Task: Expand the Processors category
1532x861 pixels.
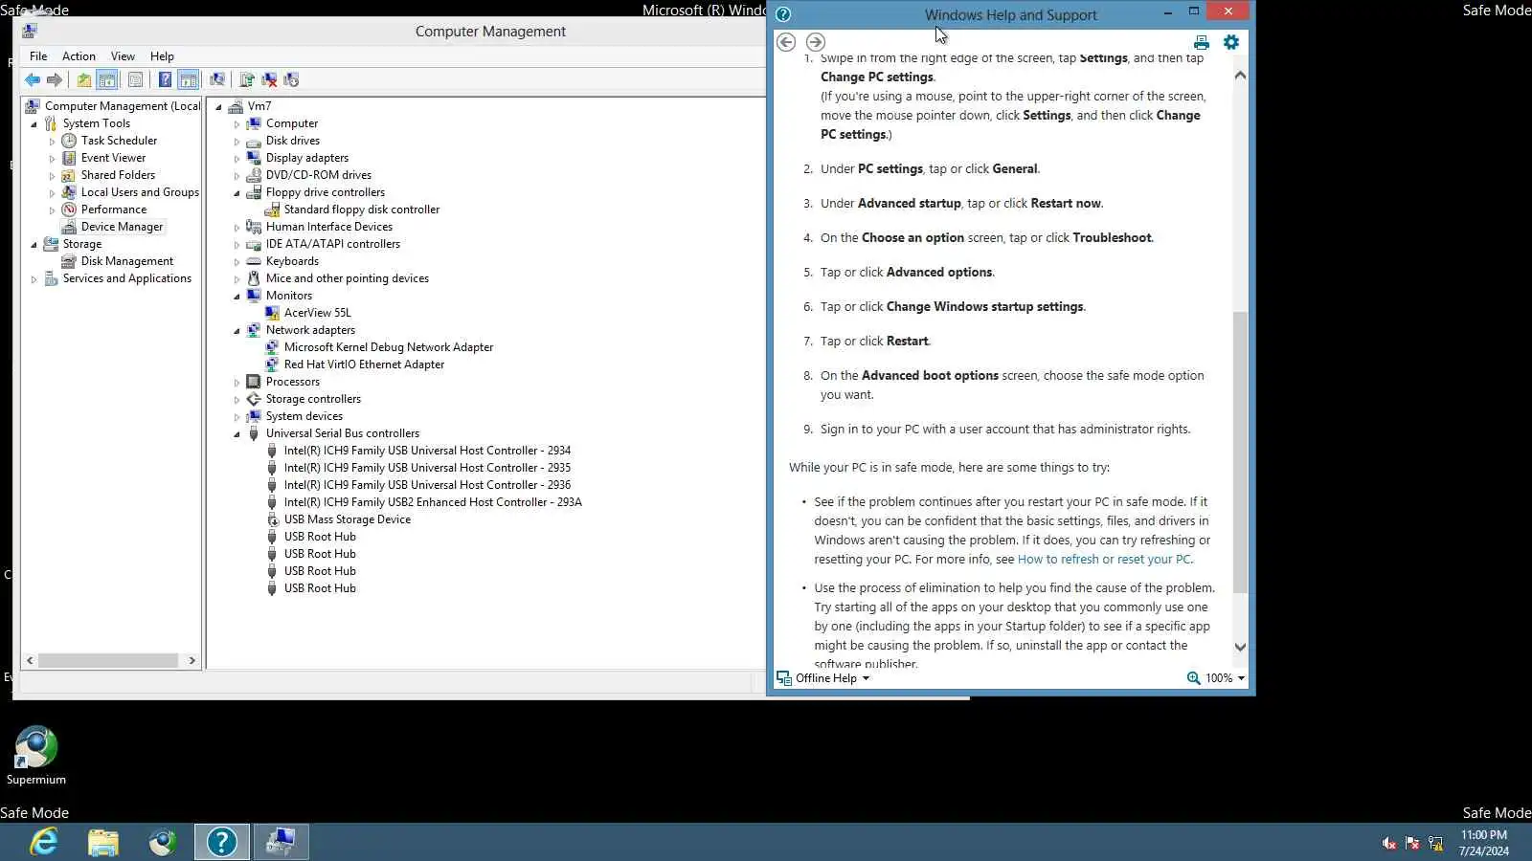Action: click(x=237, y=383)
